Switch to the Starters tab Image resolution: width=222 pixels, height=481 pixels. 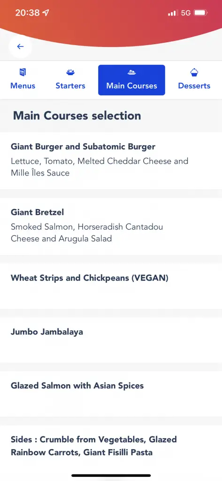point(70,80)
